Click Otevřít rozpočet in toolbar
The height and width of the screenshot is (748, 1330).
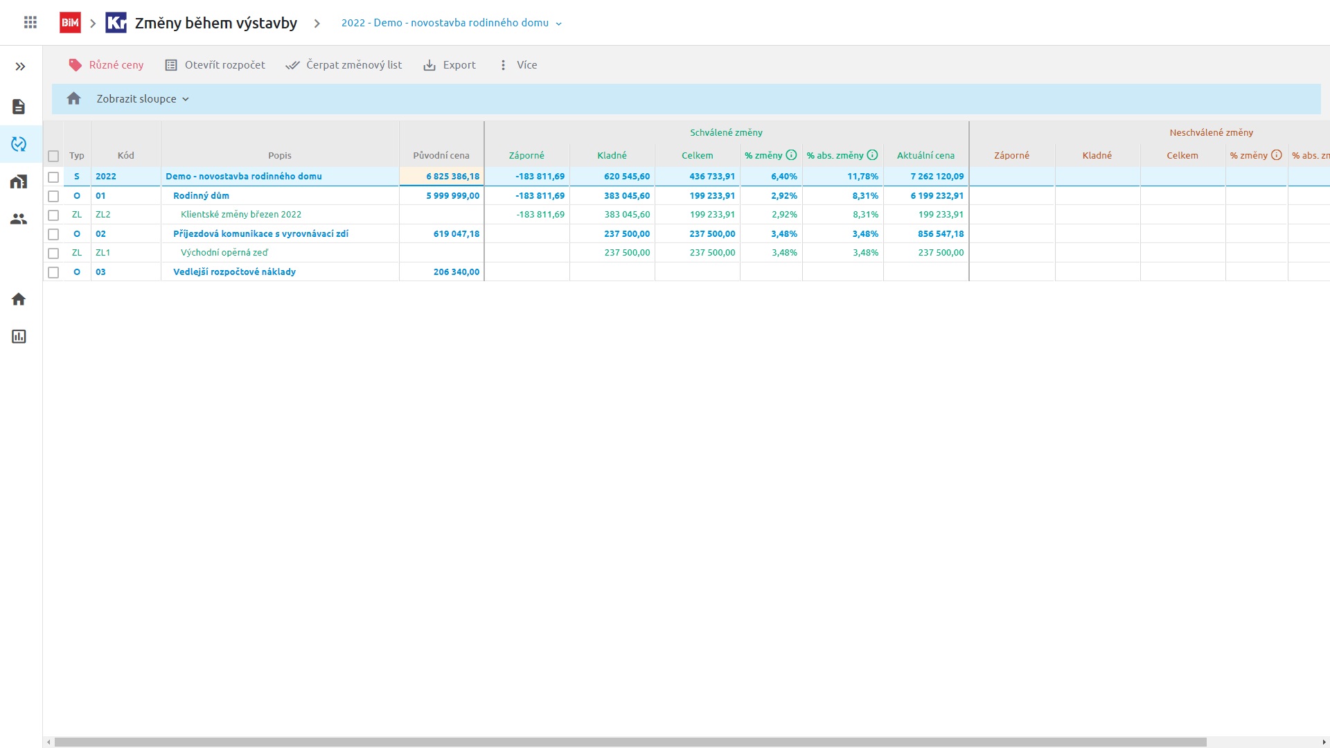point(215,65)
